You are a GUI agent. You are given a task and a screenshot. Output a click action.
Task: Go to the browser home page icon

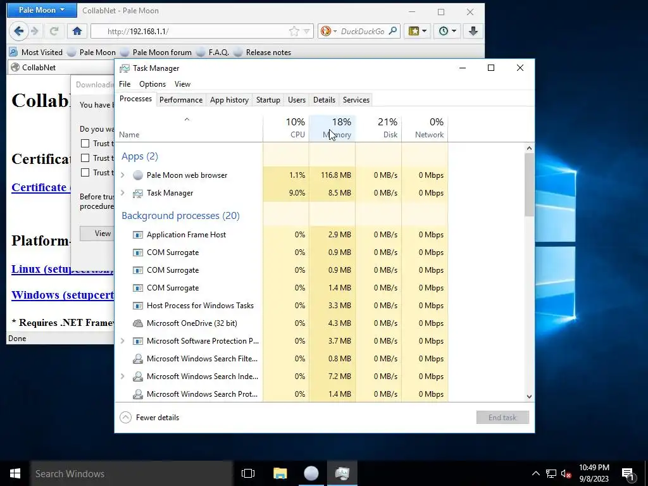77,31
